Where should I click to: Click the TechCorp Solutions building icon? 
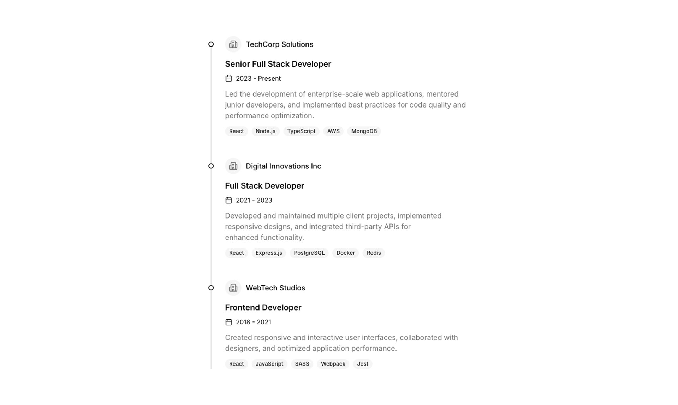tap(233, 44)
